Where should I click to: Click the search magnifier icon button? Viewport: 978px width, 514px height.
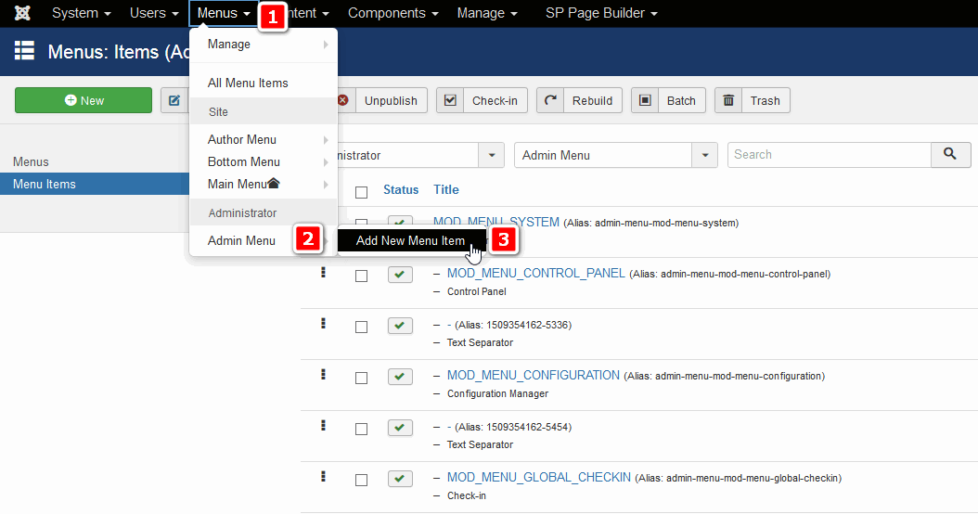coord(950,155)
